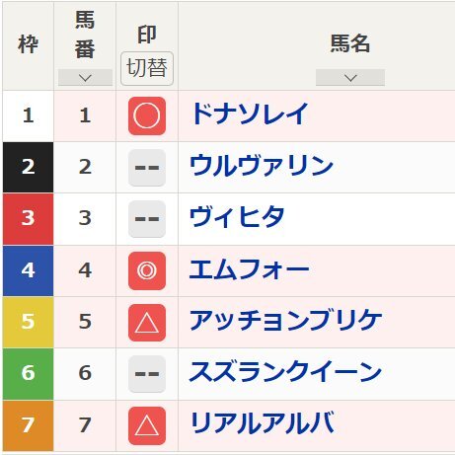Set the blank mark for ヴィヒタ
The height and width of the screenshot is (455, 455).
(147, 219)
